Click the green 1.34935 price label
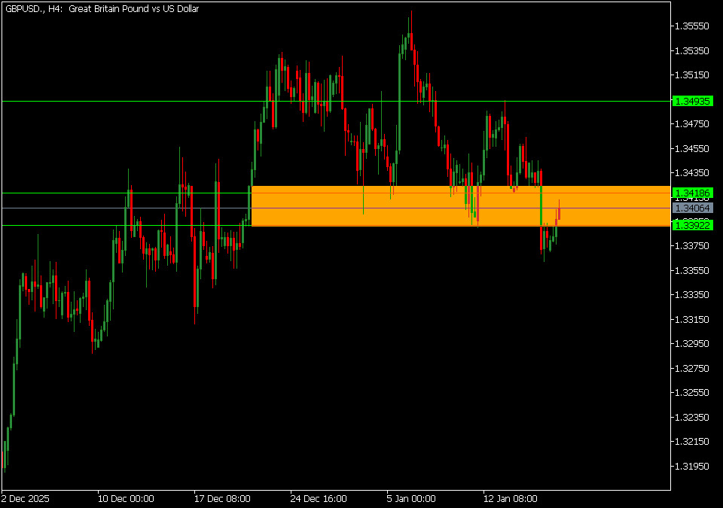This screenshot has height=508, width=723. (x=692, y=101)
